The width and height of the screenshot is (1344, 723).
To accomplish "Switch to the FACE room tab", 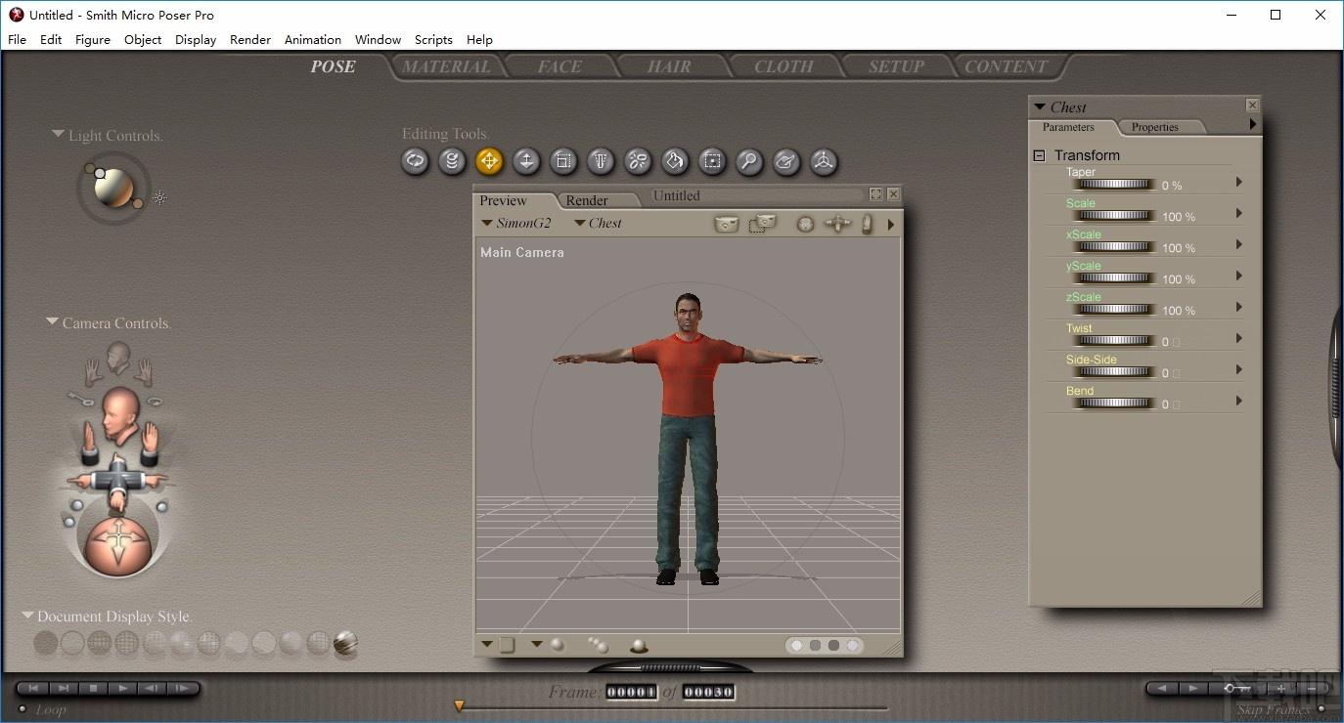I will click(560, 66).
